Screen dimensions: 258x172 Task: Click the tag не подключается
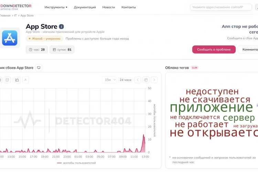195,117
